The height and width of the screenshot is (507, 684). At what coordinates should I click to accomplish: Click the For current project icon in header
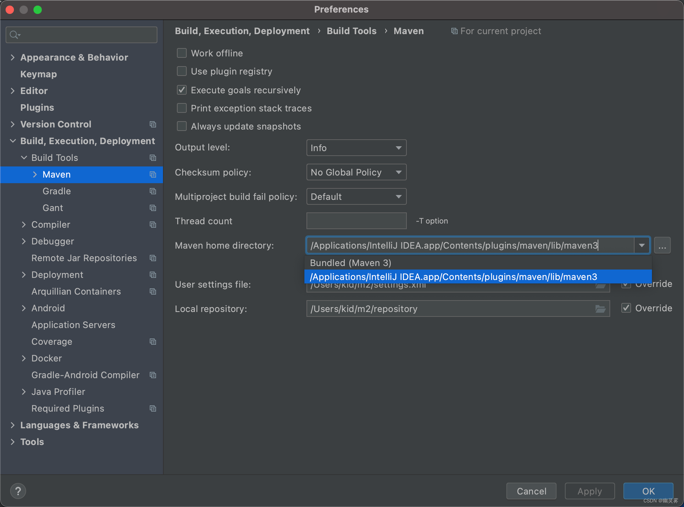(x=454, y=31)
